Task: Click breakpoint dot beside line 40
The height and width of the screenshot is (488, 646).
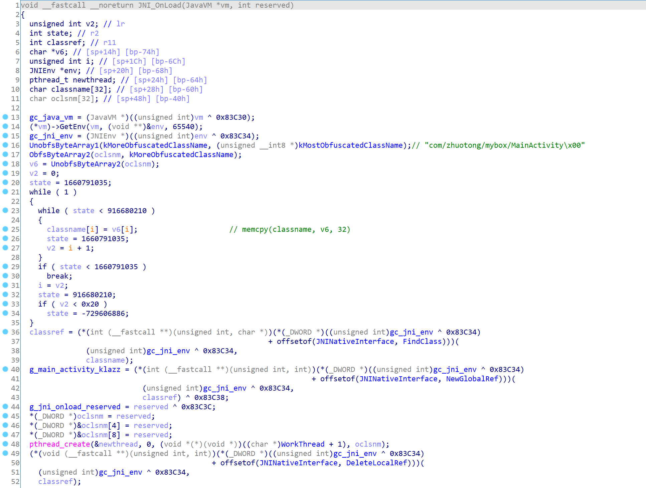Action: [5, 369]
